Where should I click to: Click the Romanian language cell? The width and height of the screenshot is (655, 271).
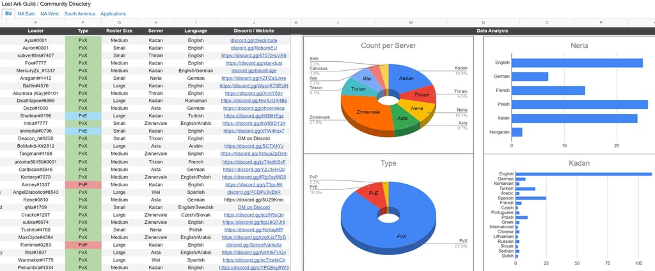[196, 101]
